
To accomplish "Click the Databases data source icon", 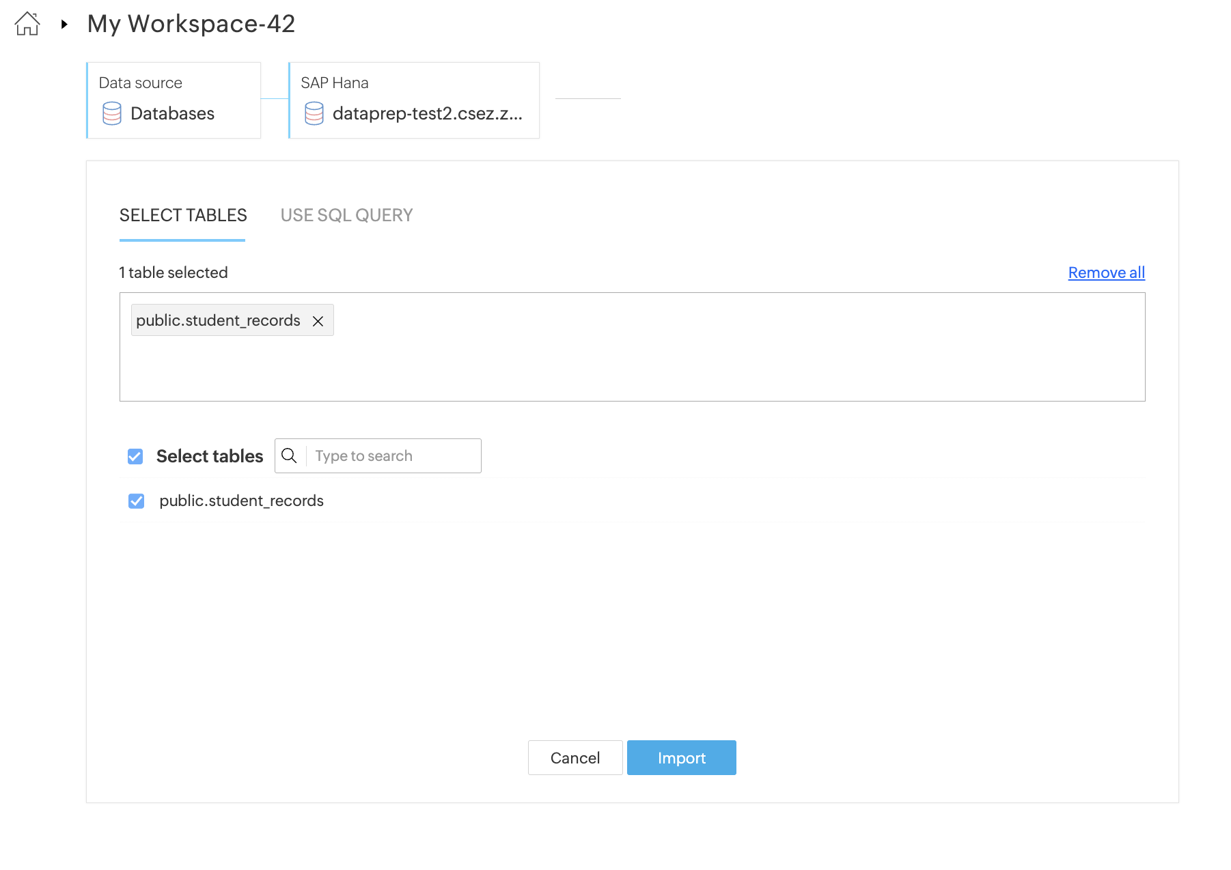I will coord(112,113).
